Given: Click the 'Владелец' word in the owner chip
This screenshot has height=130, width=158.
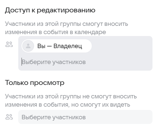Looking at the screenshot, I should point(68,46).
